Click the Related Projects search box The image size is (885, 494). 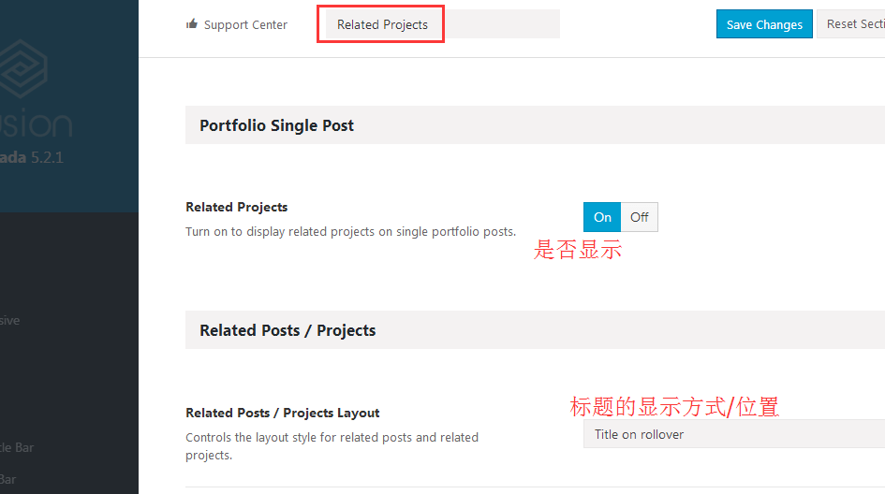(x=382, y=24)
